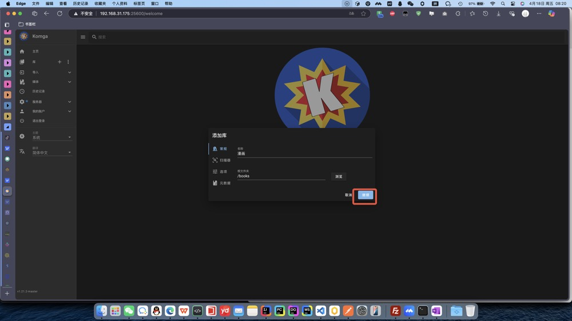Viewport: 572px width, 321px height.
Task: Add a new tab with the sidebar plus
Action: pos(7,294)
